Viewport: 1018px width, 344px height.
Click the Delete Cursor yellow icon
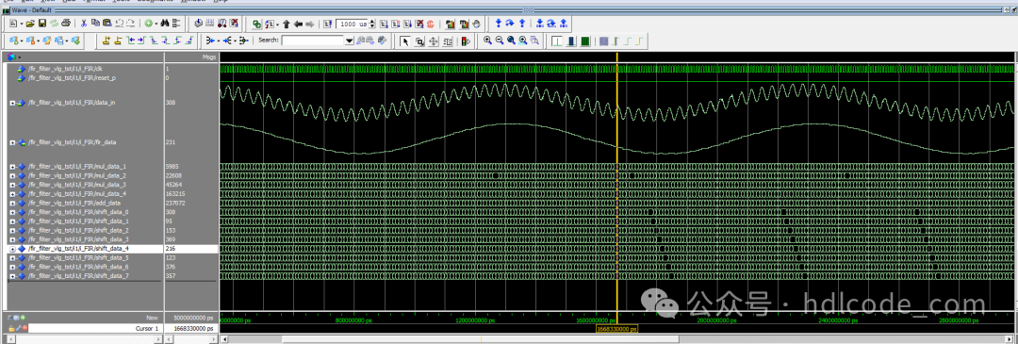(x=118, y=41)
